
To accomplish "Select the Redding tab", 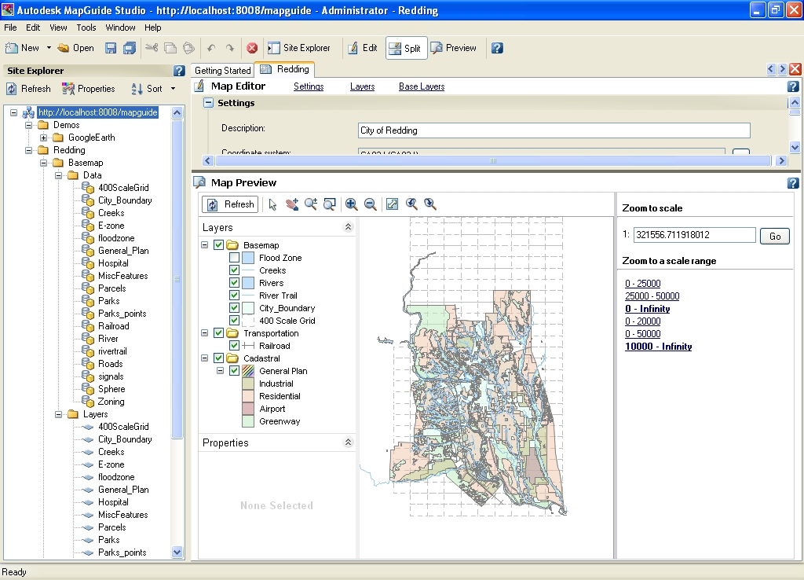I will (285, 69).
